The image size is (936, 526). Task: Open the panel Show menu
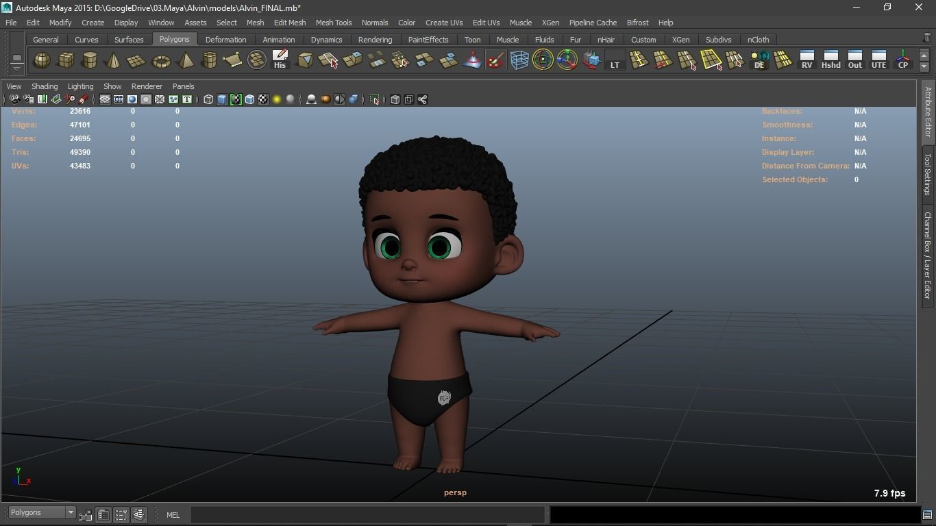[x=112, y=86]
